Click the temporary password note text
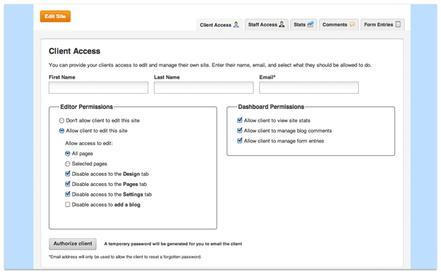This screenshot has height=274, width=441. click(173, 244)
